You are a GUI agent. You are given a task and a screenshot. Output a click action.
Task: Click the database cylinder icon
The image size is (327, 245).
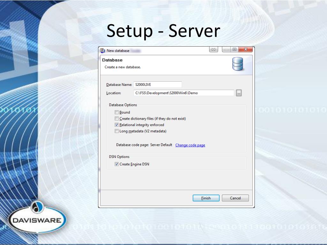[x=238, y=64]
